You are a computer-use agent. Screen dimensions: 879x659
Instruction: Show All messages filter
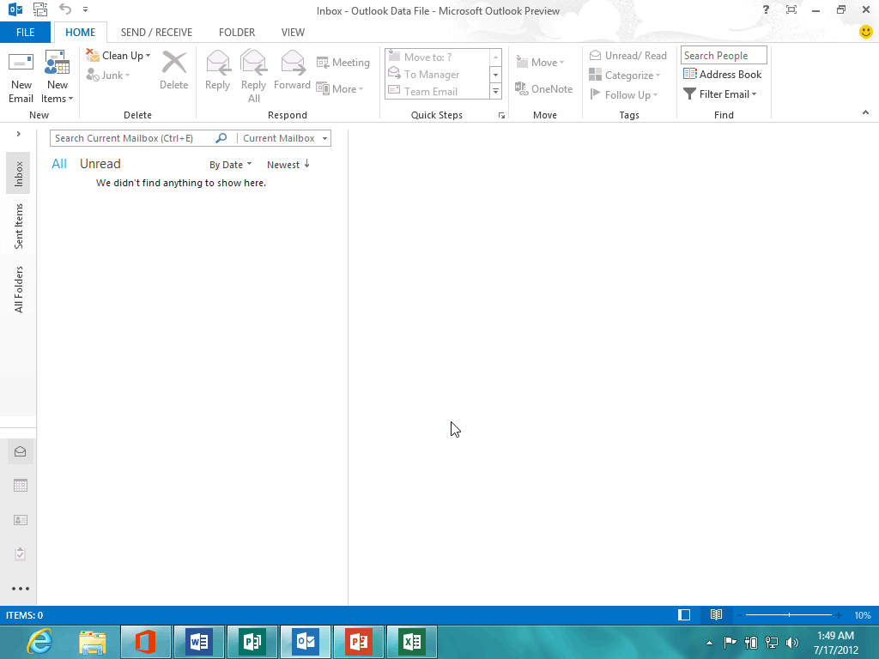pos(59,164)
